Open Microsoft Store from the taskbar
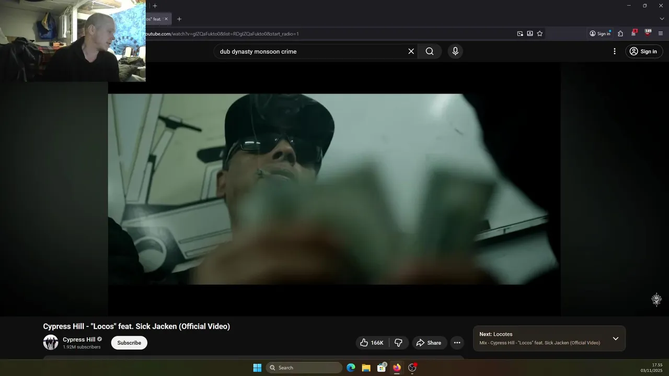 pyautogui.click(x=382, y=368)
